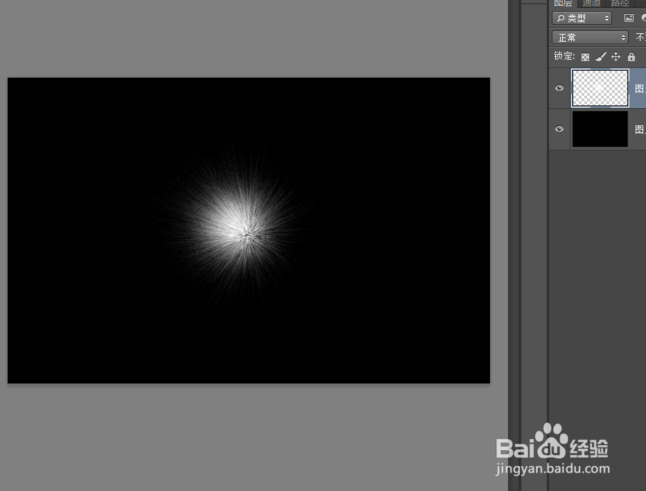Toggle lock position move icon
The width and height of the screenshot is (646, 491).
616,56
